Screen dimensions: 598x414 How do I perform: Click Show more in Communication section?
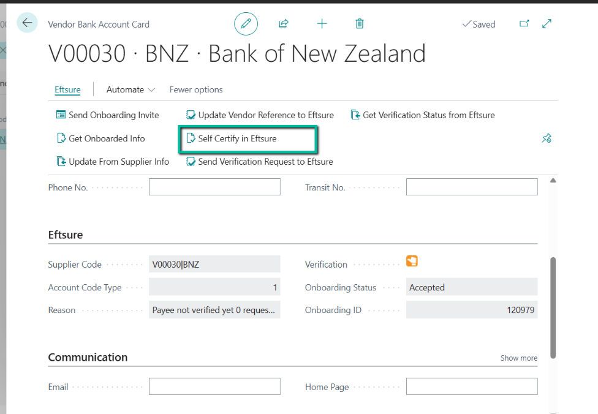click(x=519, y=358)
